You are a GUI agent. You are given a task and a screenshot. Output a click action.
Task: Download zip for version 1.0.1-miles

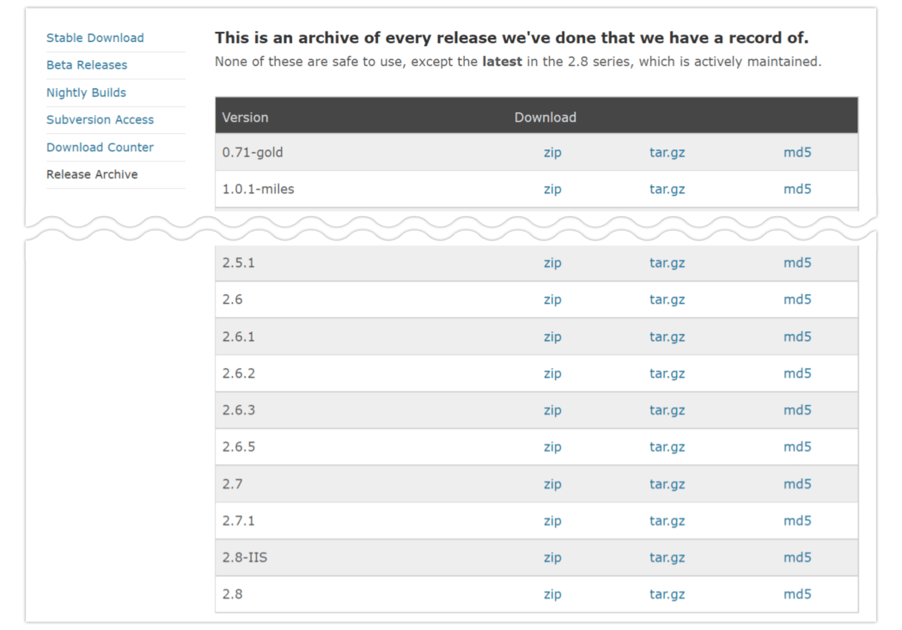tap(552, 190)
